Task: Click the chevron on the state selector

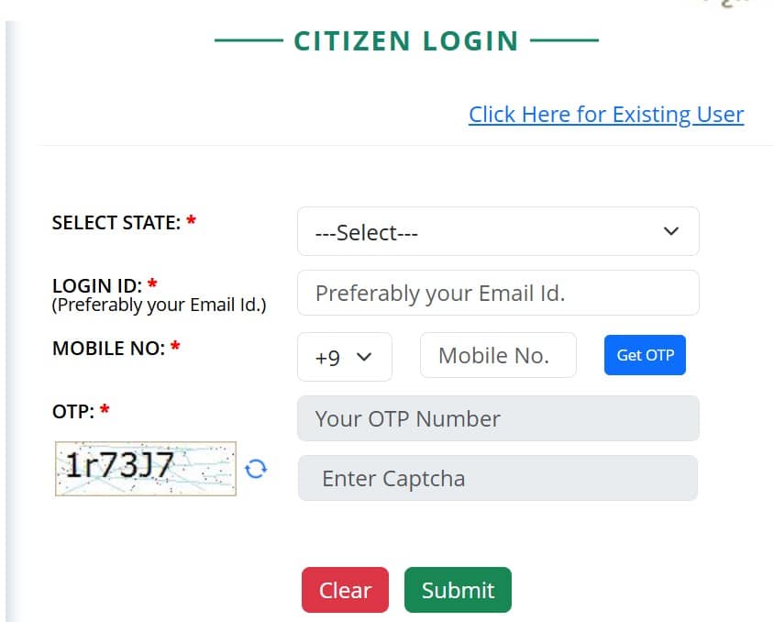Action: pyautogui.click(x=670, y=232)
